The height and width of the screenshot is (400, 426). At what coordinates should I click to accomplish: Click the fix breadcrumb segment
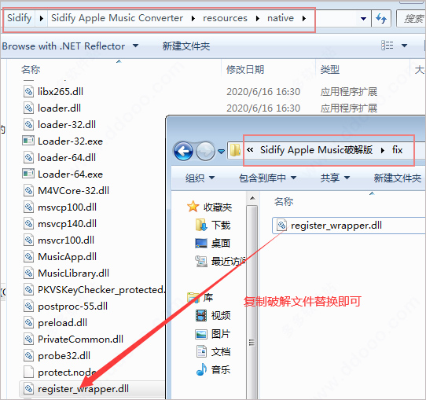(397, 150)
